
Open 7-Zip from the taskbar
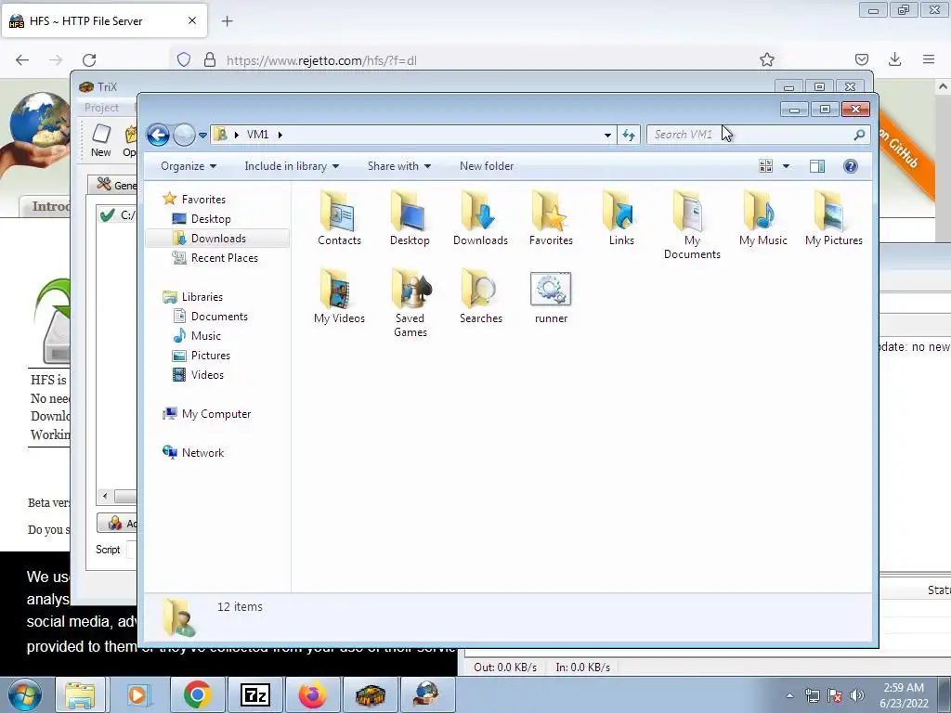[254, 694]
